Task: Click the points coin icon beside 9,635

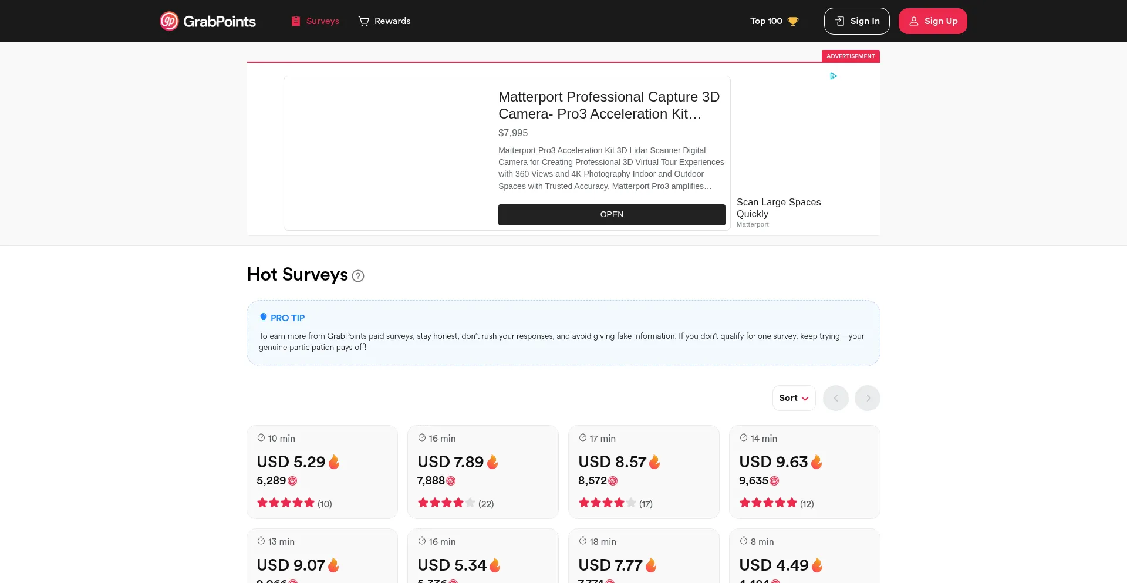Action: coord(774,481)
